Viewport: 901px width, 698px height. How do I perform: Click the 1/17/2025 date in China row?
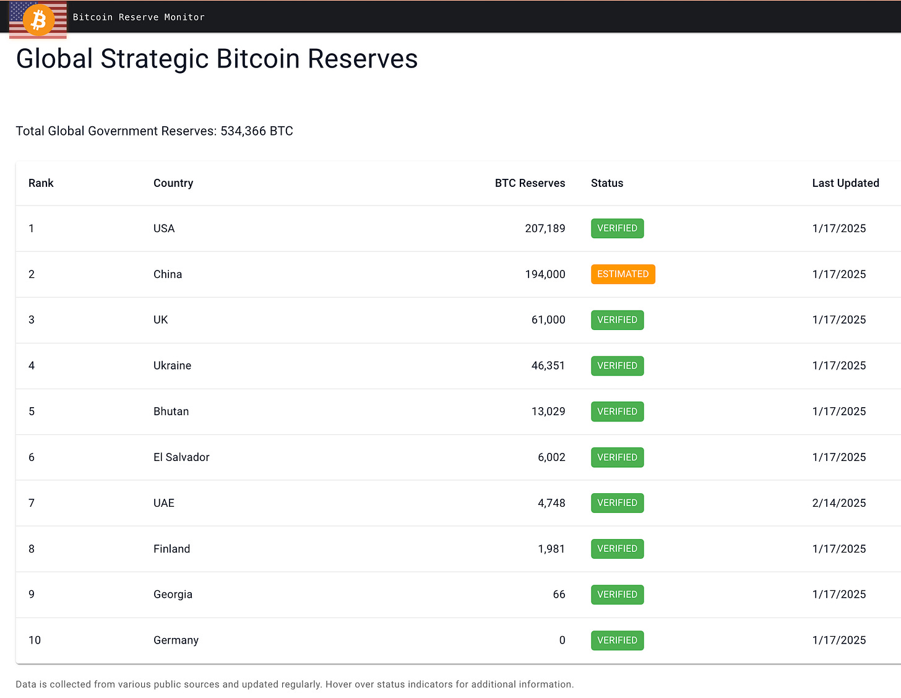(x=839, y=274)
